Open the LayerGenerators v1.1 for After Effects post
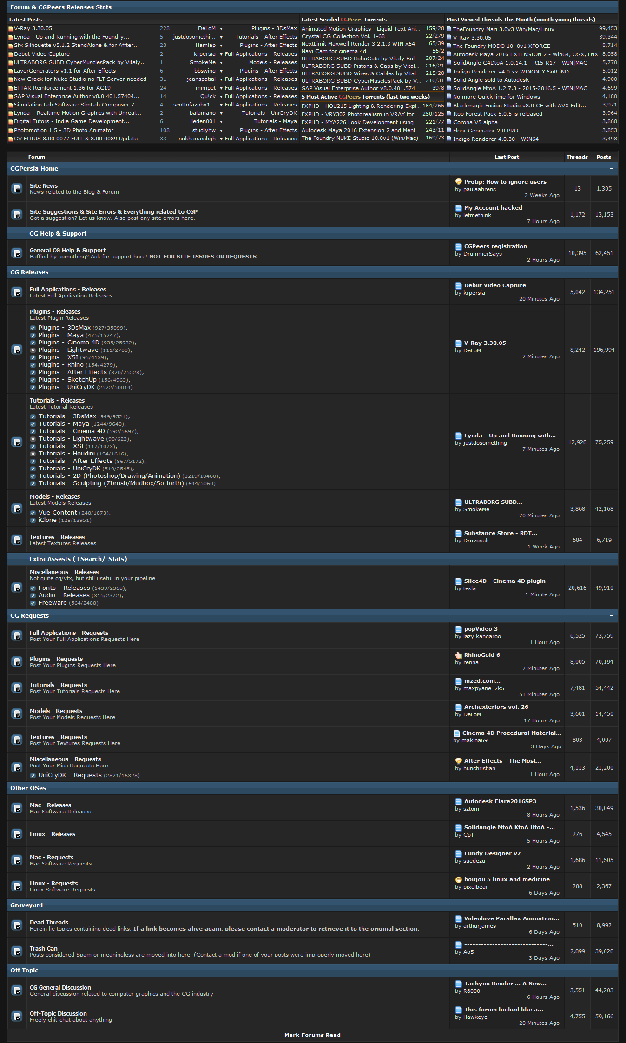Viewport: 626px width, 1043px height. (65, 71)
